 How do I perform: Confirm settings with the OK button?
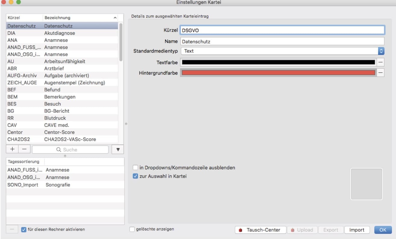coord(382,230)
